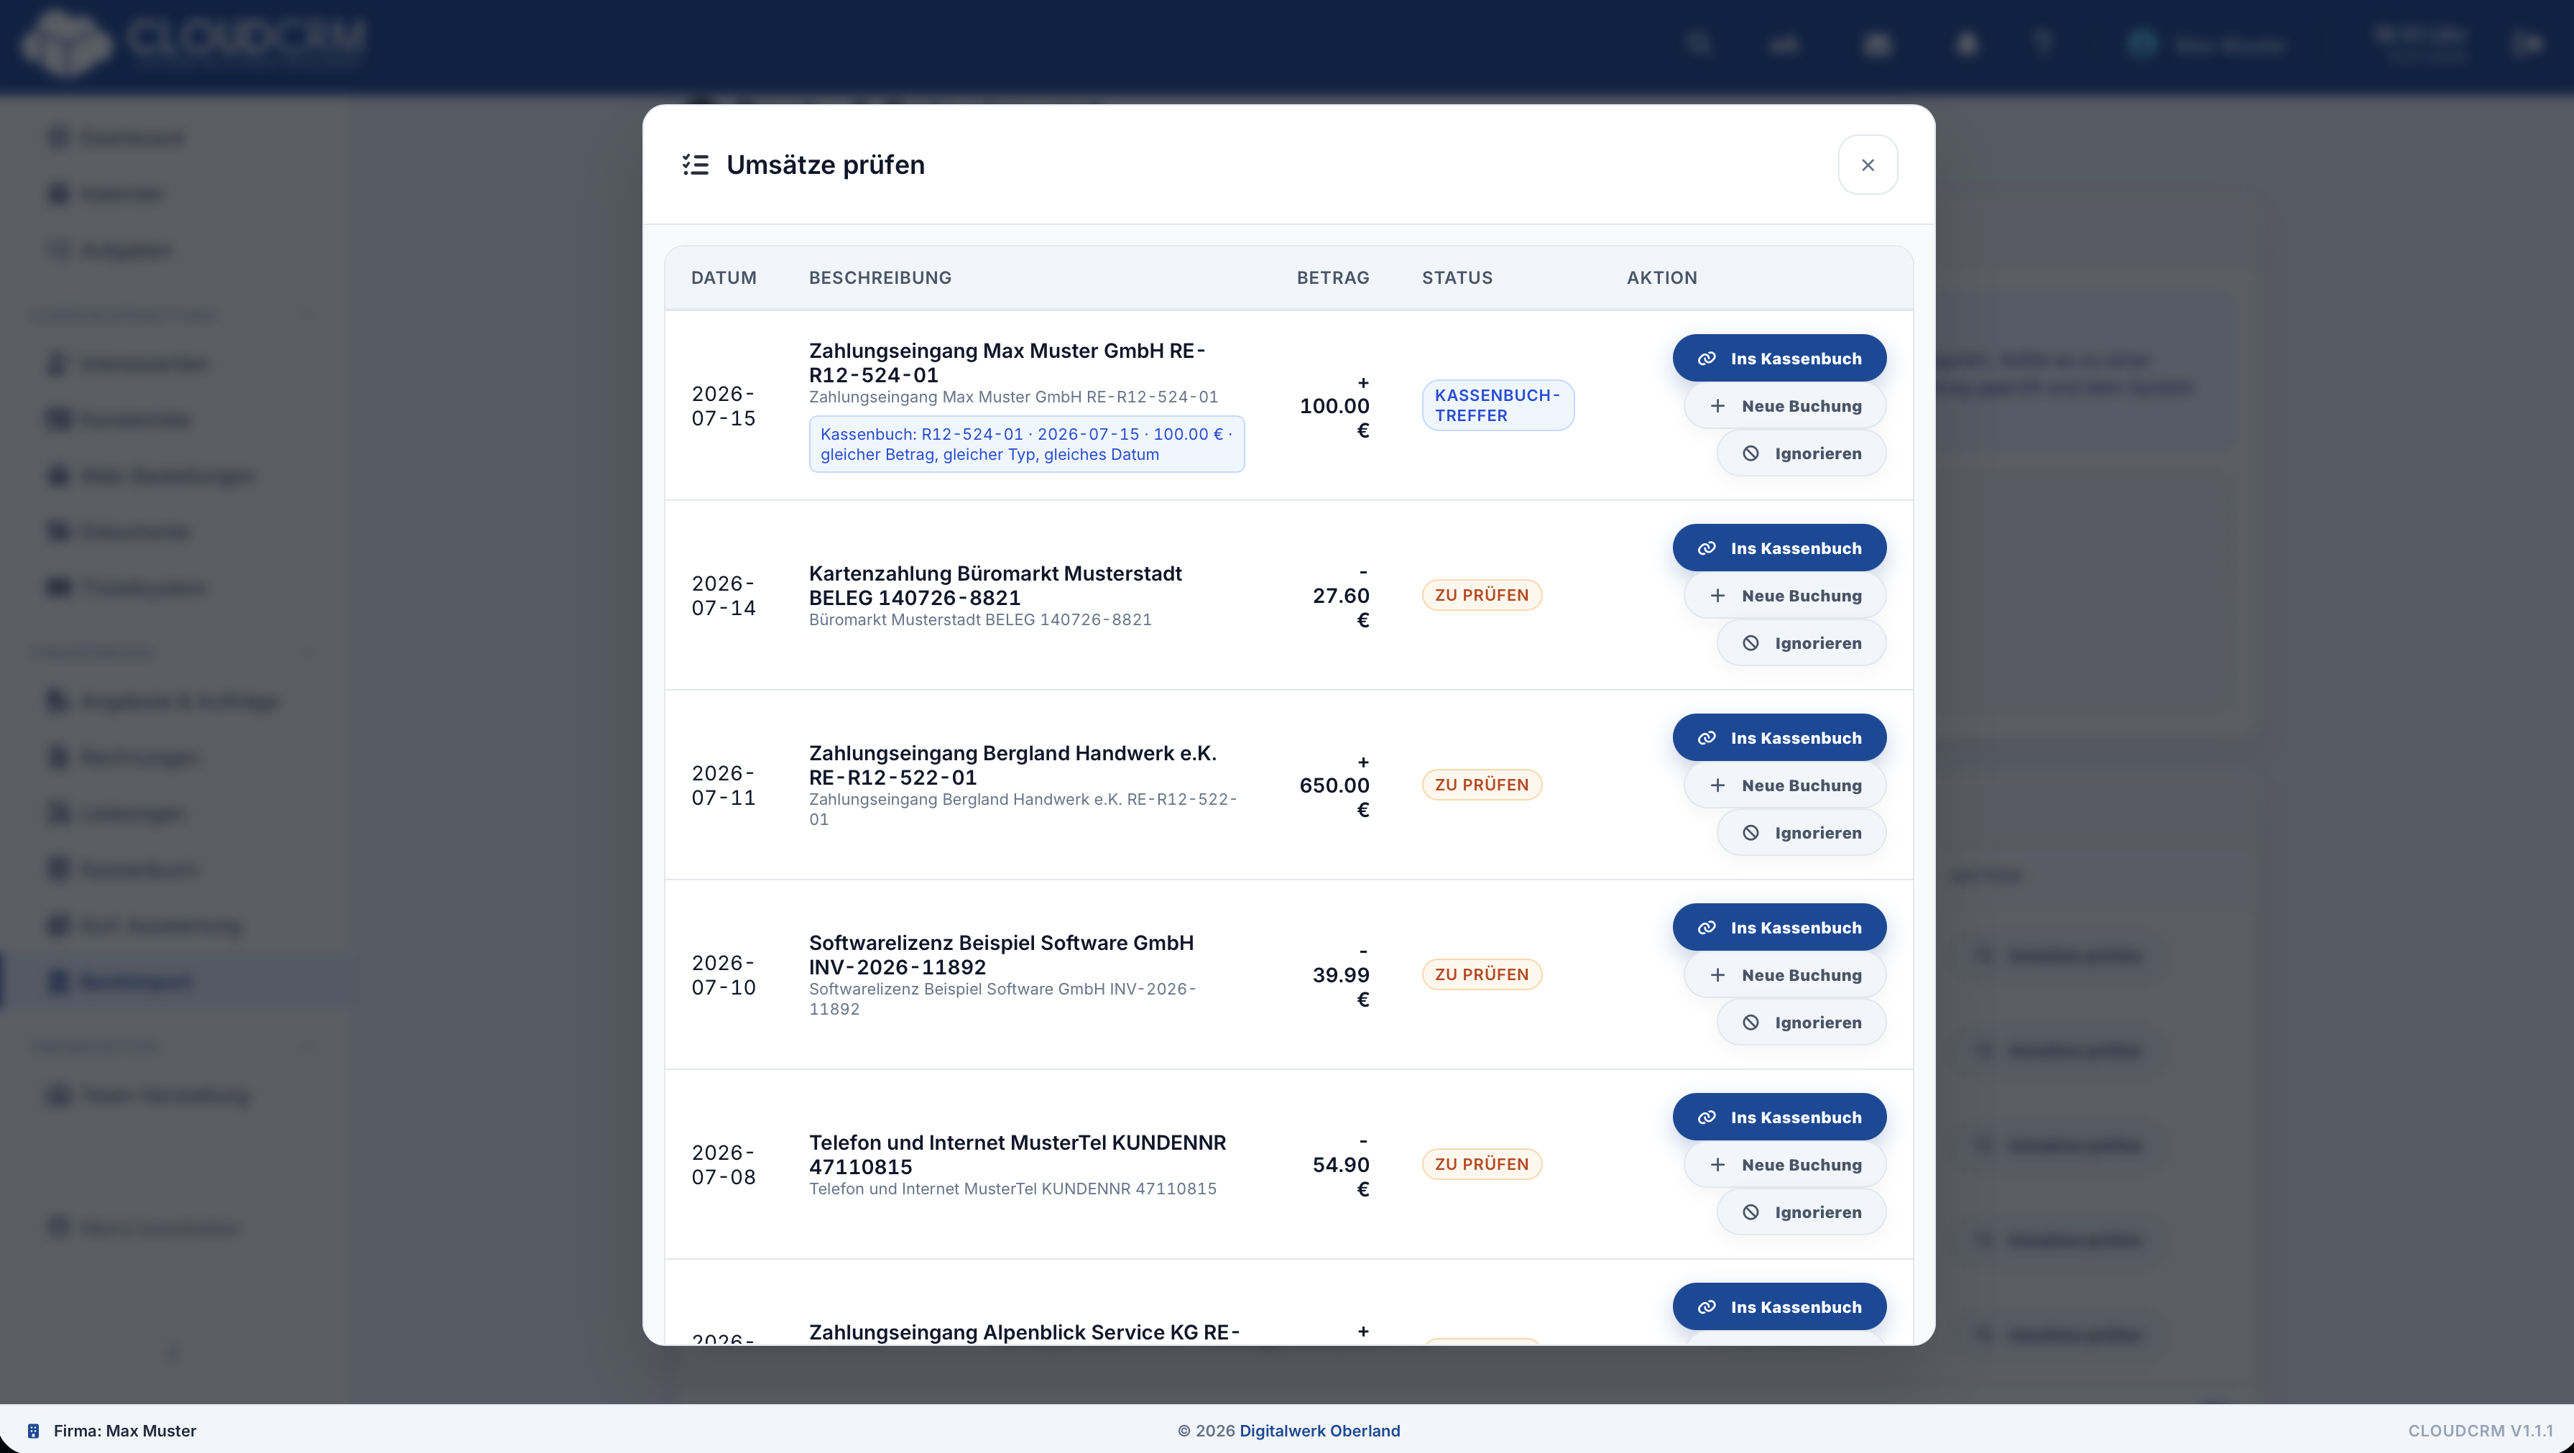Click Ins Kassenbuch for Max Muster GmbH payment
The width and height of the screenshot is (2574, 1453).
pyautogui.click(x=1780, y=358)
